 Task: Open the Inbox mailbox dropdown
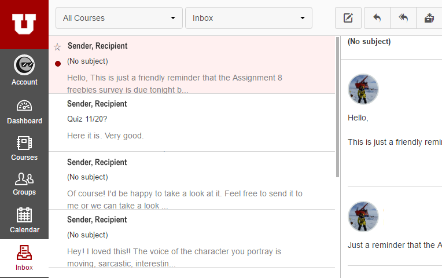249,18
